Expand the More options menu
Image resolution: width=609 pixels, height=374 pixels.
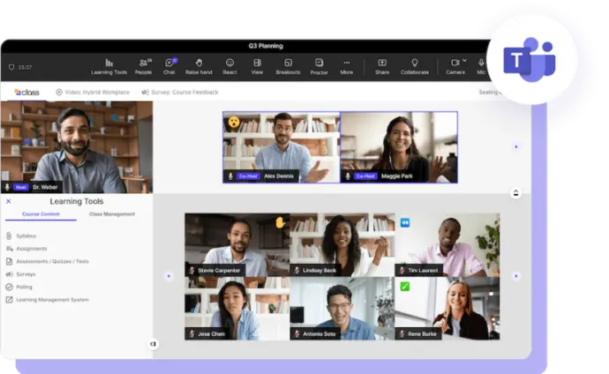point(347,65)
